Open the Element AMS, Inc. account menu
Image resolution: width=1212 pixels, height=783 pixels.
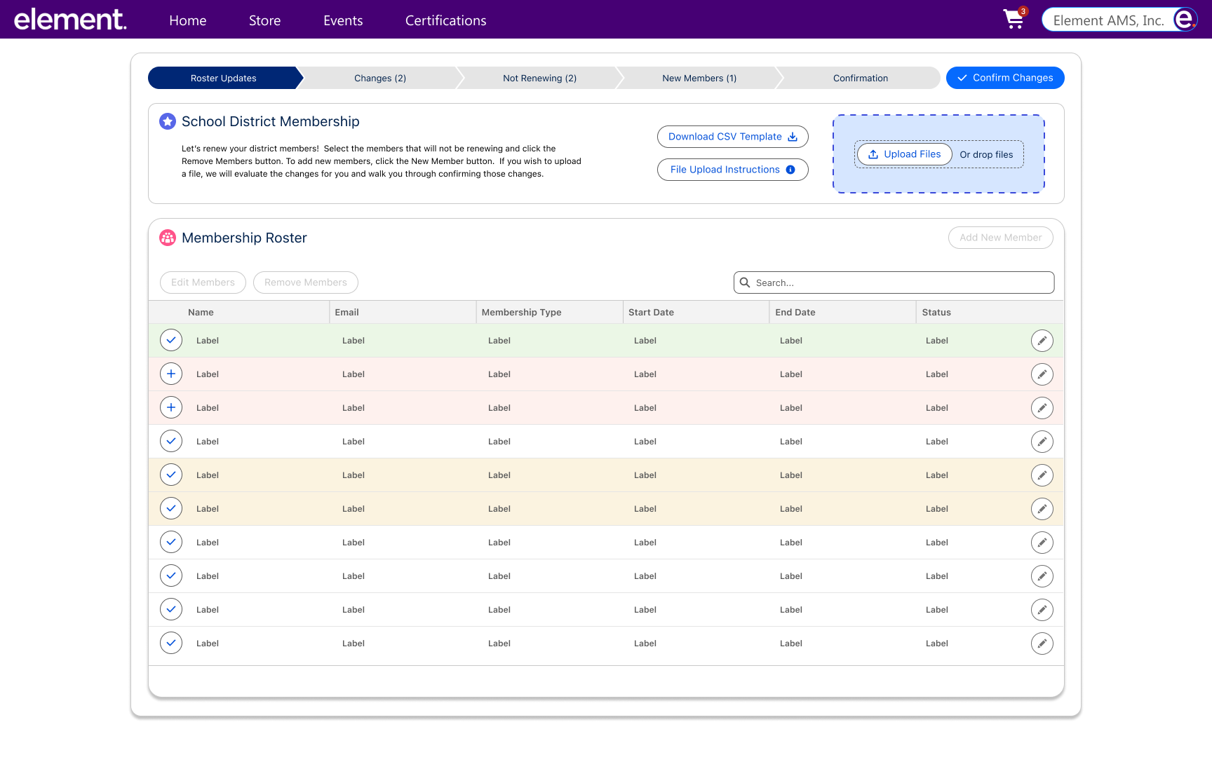(1108, 20)
